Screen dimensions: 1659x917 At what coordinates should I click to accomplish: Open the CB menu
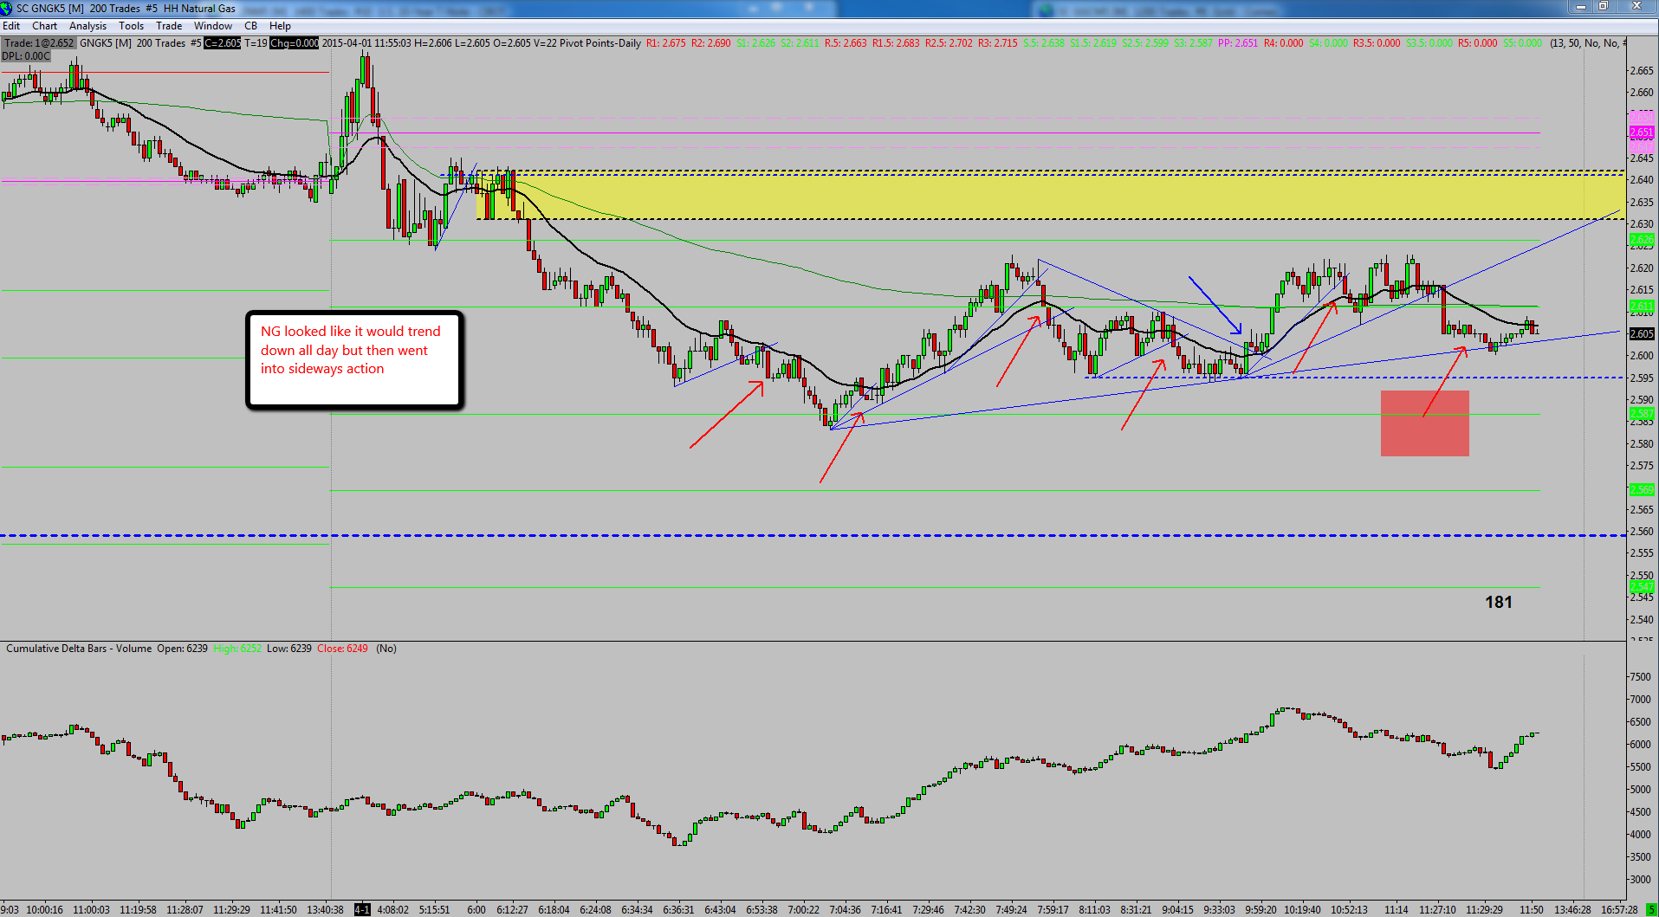pos(251,26)
